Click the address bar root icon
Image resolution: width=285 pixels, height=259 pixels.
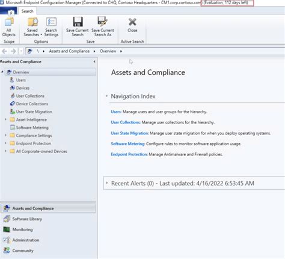(30, 51)
